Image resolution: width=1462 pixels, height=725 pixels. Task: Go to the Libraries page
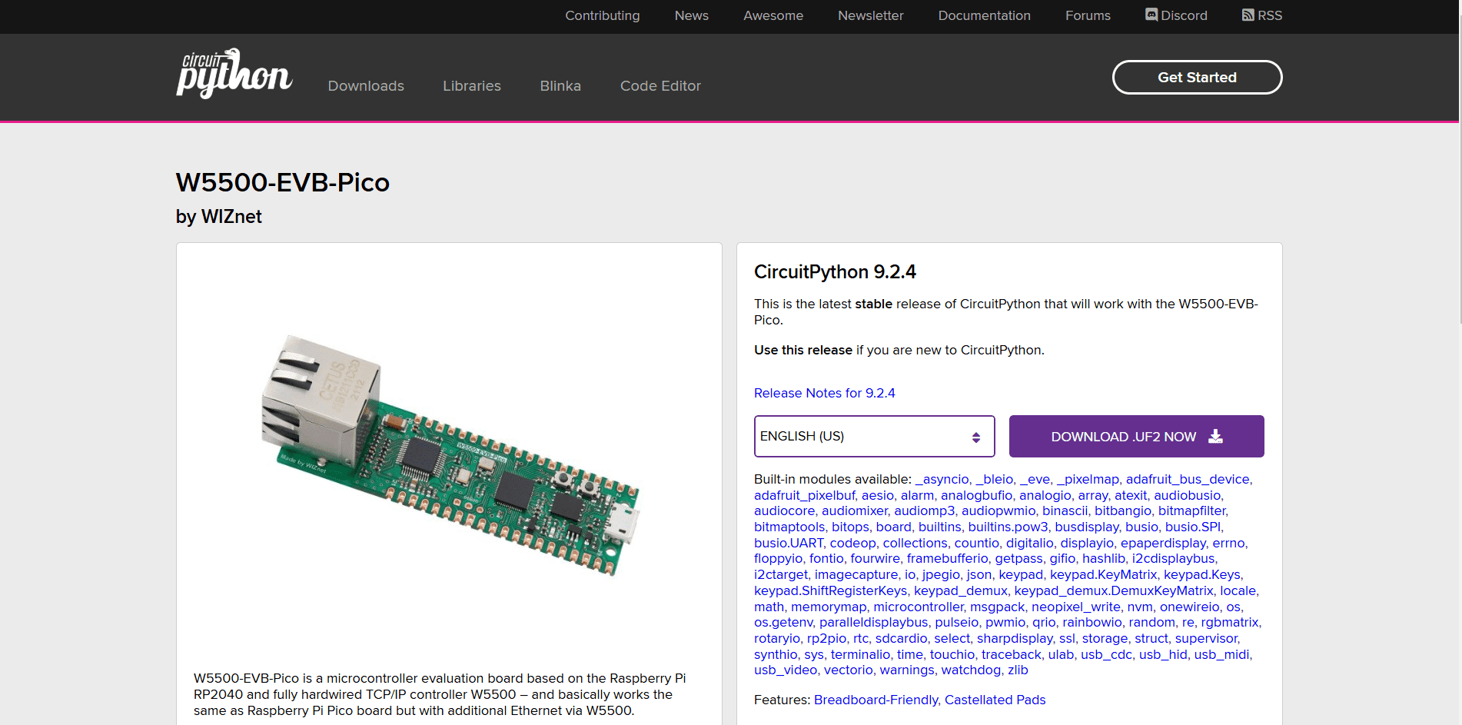[471, 86]
